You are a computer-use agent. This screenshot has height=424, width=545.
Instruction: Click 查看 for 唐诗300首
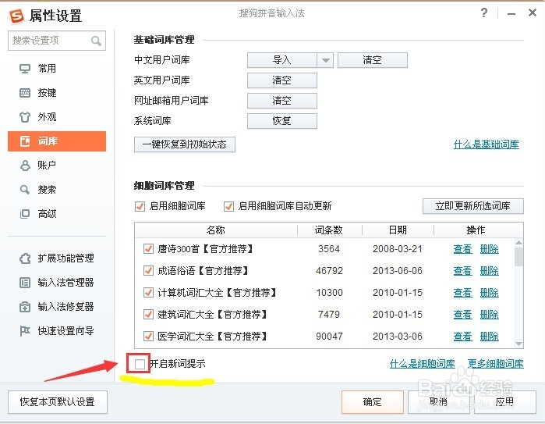(462, 249)
